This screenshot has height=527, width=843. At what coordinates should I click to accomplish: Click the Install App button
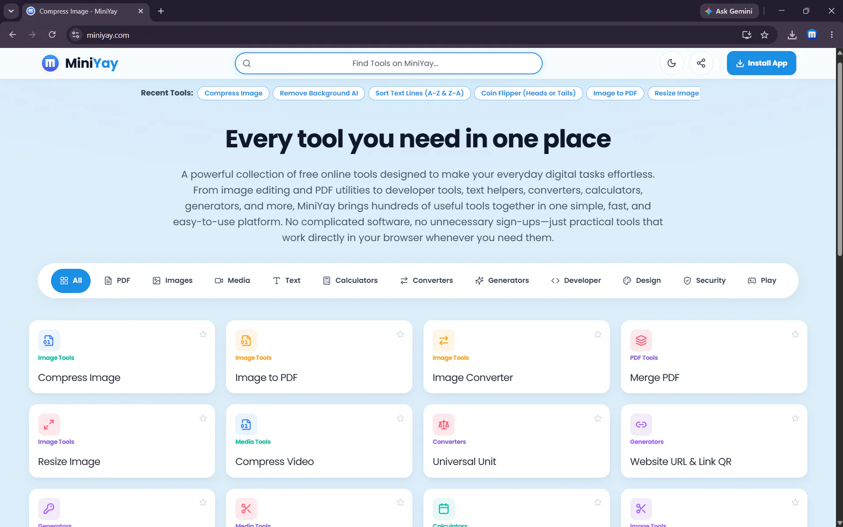(761, 63)
